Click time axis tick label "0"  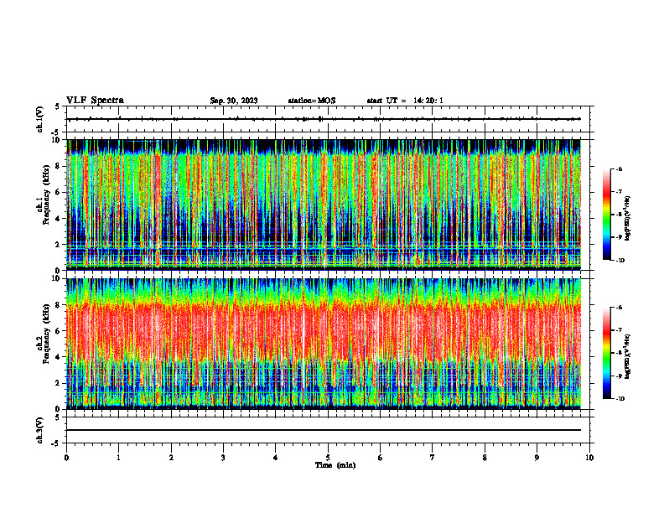pos(66,458)
